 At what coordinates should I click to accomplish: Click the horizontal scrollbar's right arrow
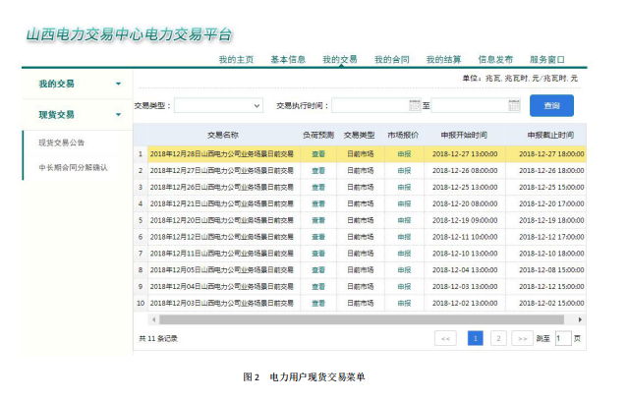tap(580, 319)
